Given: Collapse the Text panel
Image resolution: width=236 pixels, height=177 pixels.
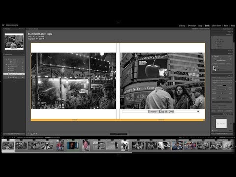Looking at the screenshot, I should (x=232, y=54).
